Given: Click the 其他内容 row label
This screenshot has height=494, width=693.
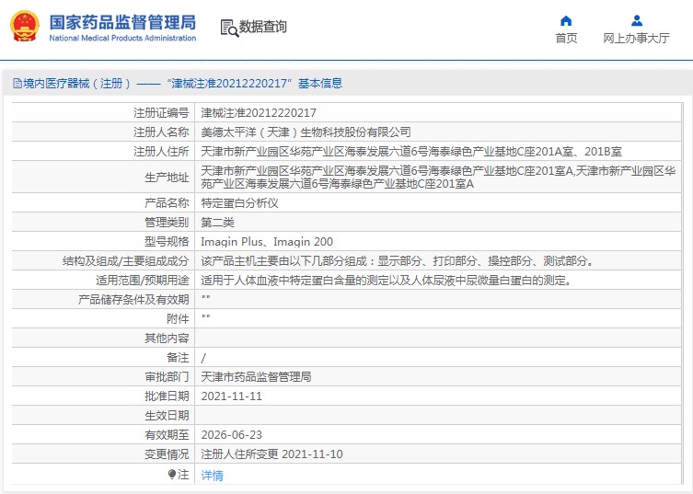Looking at the screenshot, I should 167,339.
